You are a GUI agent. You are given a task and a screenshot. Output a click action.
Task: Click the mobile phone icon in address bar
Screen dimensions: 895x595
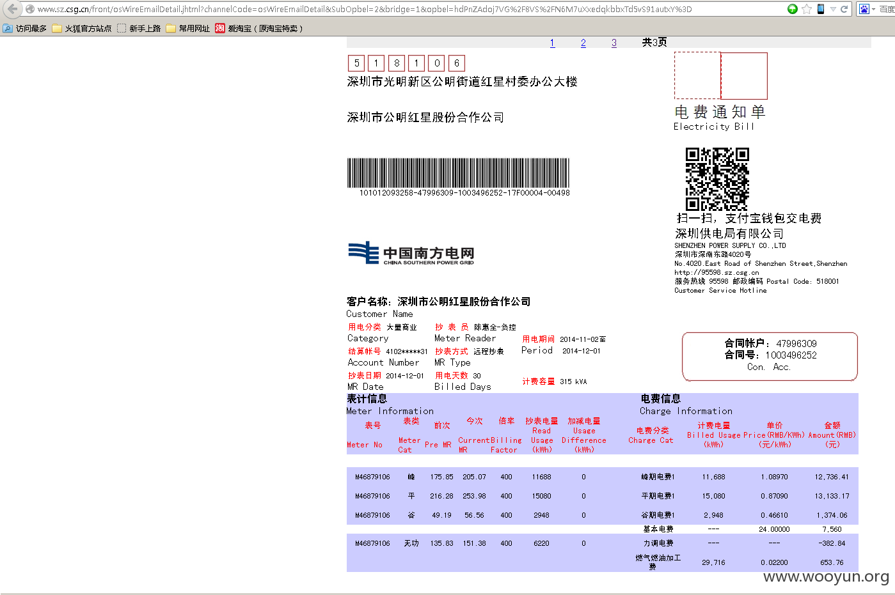821,9
